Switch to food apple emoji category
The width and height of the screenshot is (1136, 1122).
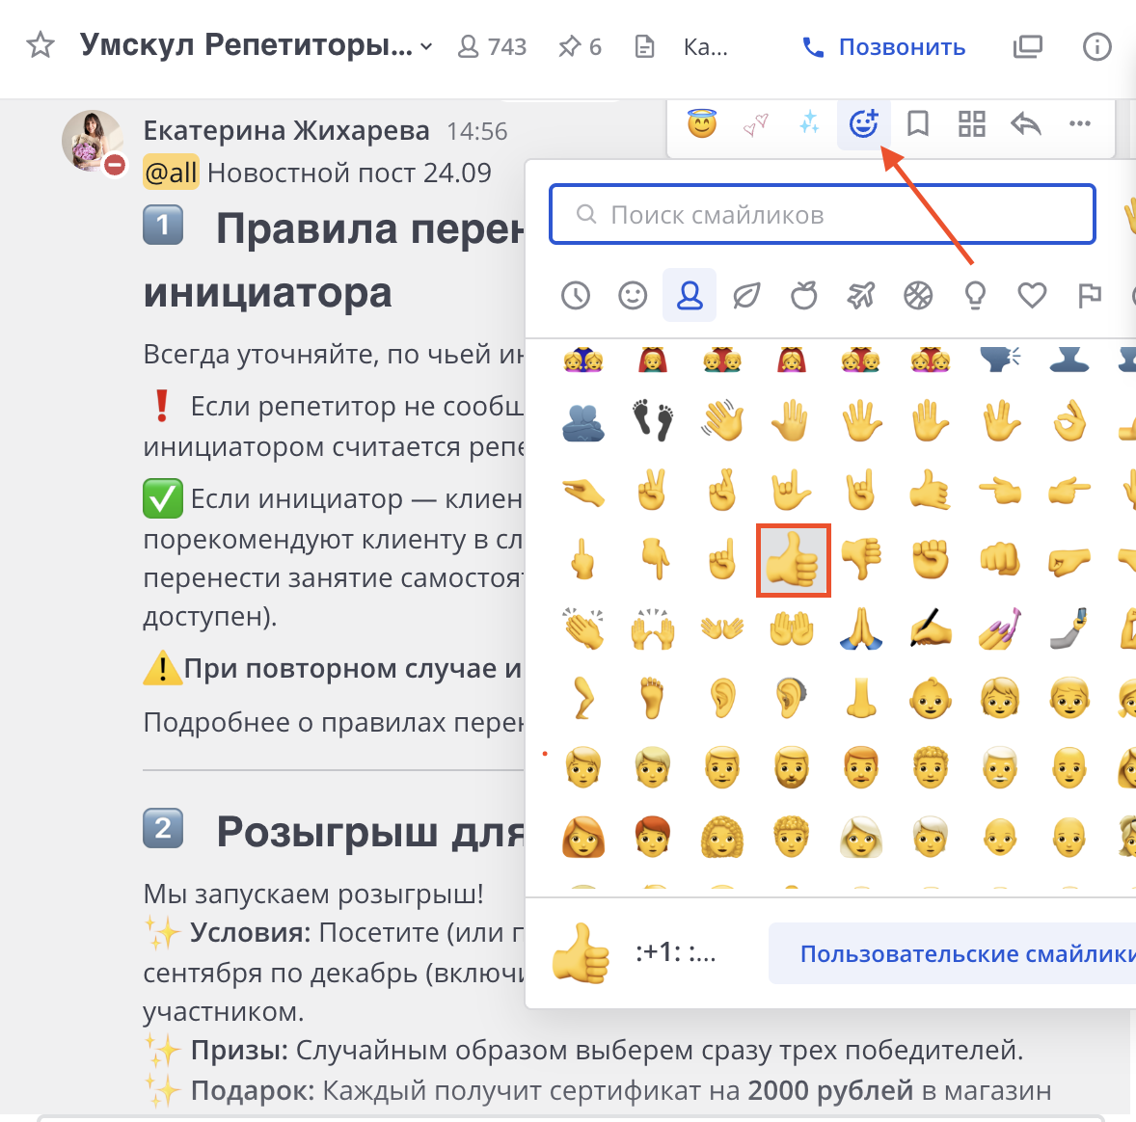(x=803, y=296)
